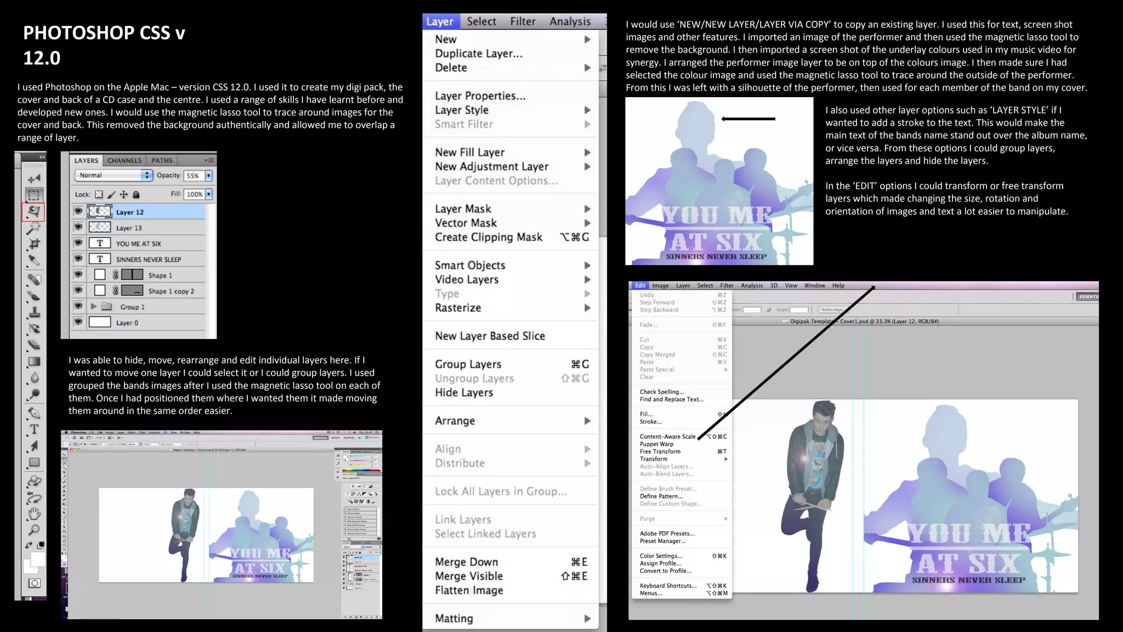Enable lock image pixels brush icon
Viewport: 1123px width, 632px height.
click(111, 194)
